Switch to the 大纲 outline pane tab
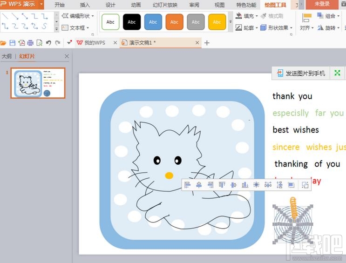 (x=7, y=56)
